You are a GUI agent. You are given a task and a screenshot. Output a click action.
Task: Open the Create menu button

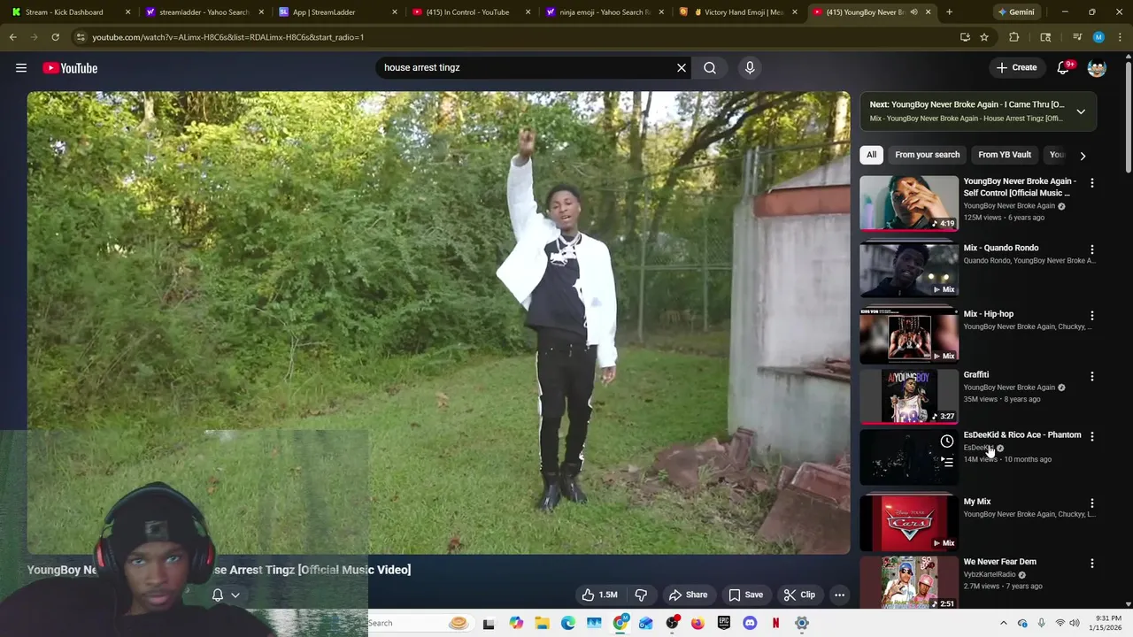tap(1016, 67)
